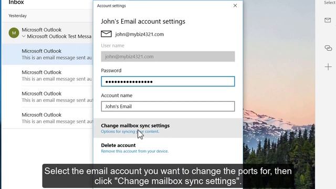Open Change mailbox sync settings
This screenshot has width=336, height=189.
tap(168, 128)
